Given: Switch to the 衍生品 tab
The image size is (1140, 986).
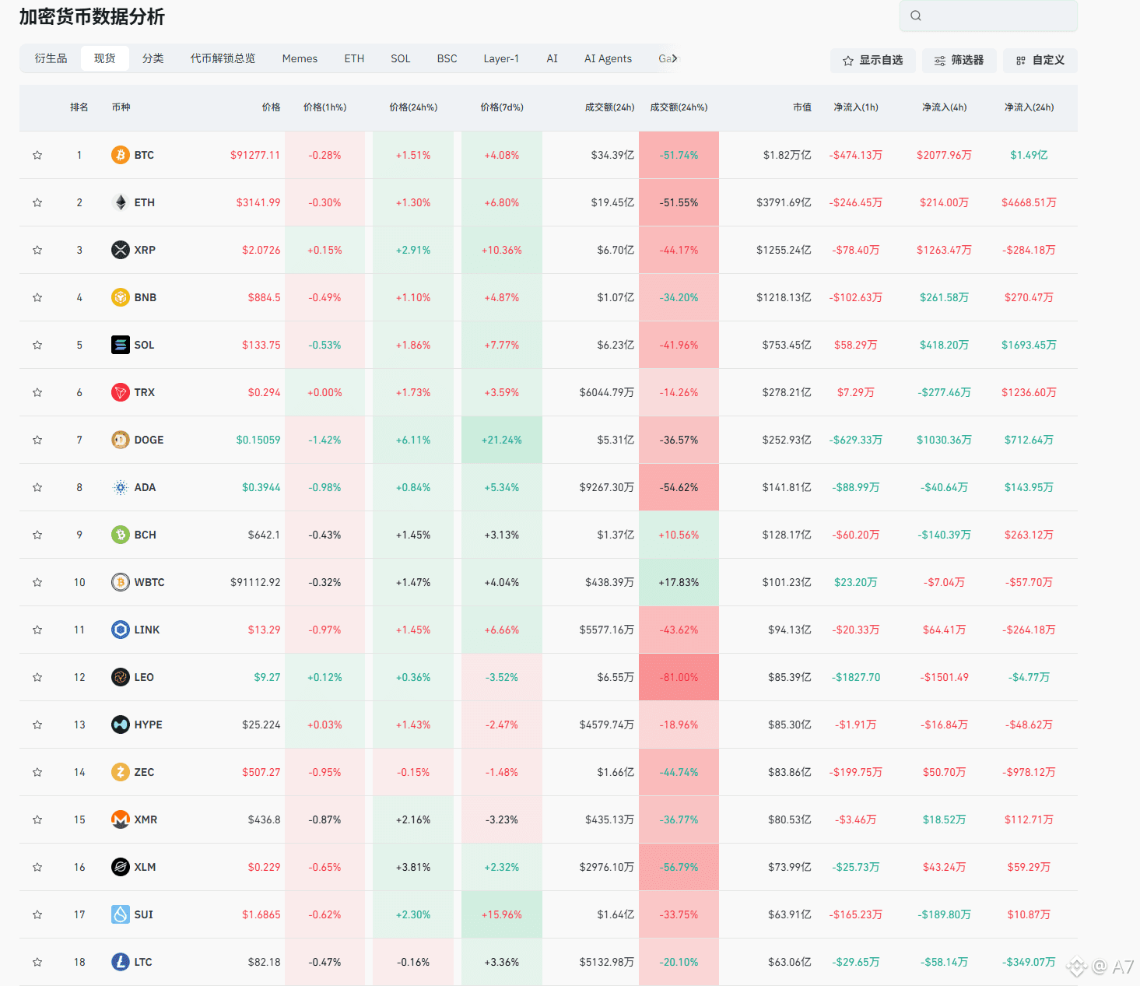Looking at the screenshot, I should [51, 58].
